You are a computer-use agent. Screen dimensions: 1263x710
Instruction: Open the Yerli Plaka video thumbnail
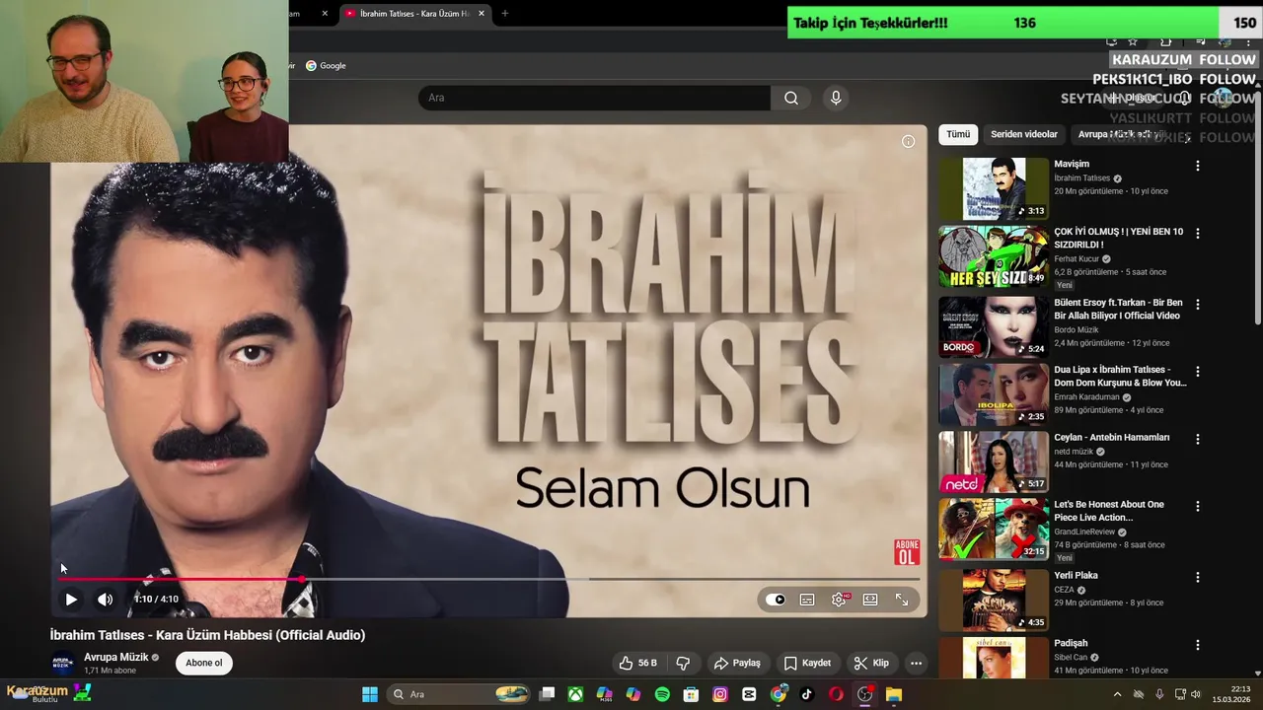pos(994,600)
